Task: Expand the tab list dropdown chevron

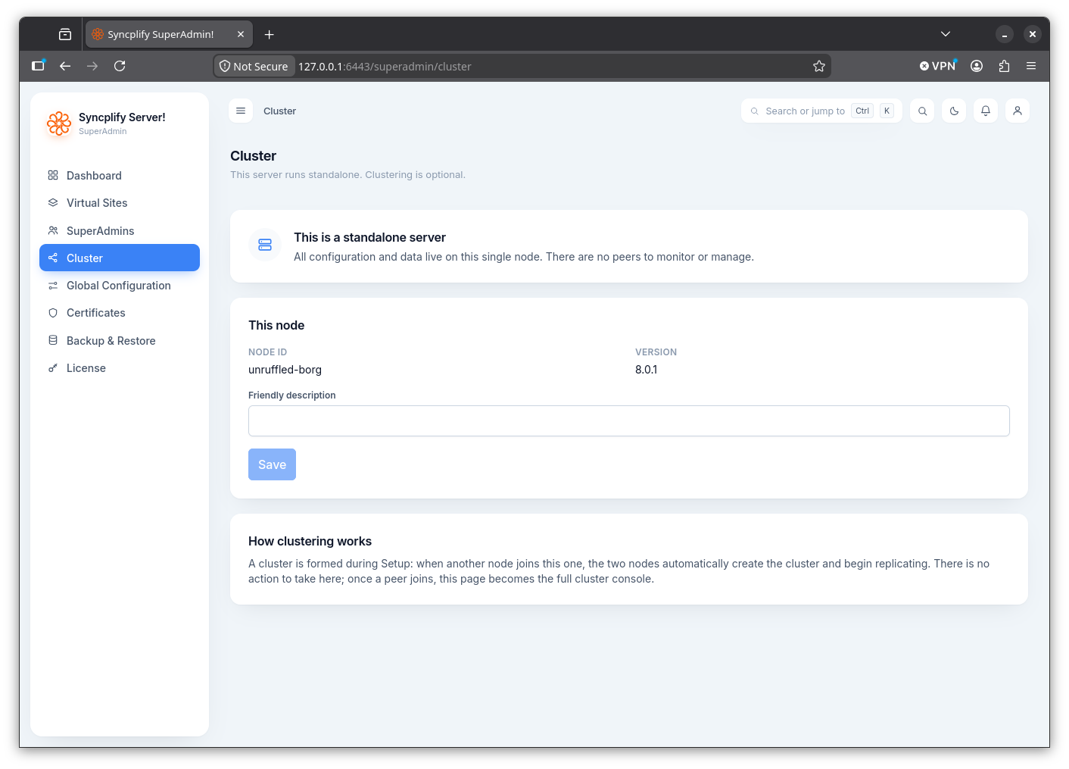Action: point(946,34)
